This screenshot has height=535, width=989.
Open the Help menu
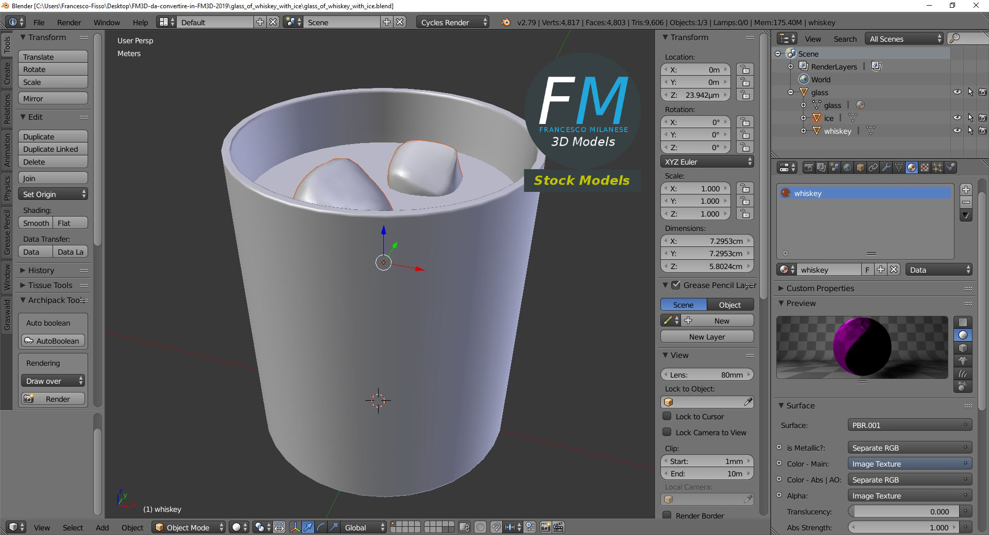[x=140, y=22]
